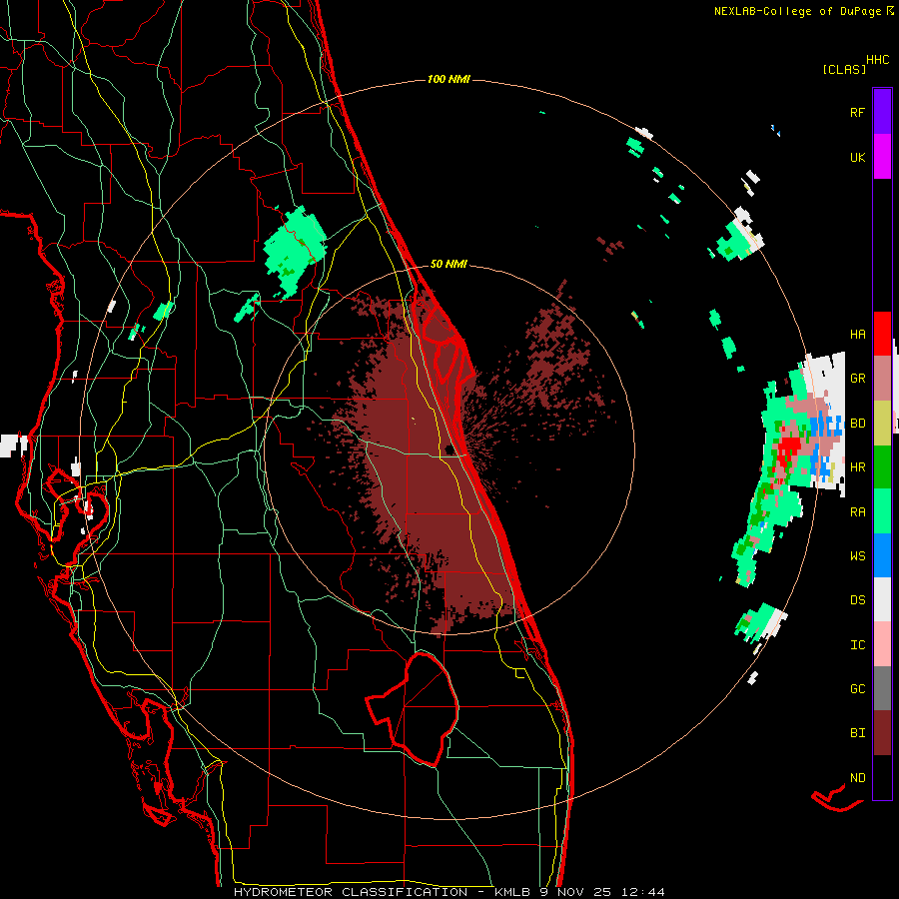This screenshot has width=899, height=899.
Task: Click the HHC product code label
Action: point(877,60)
